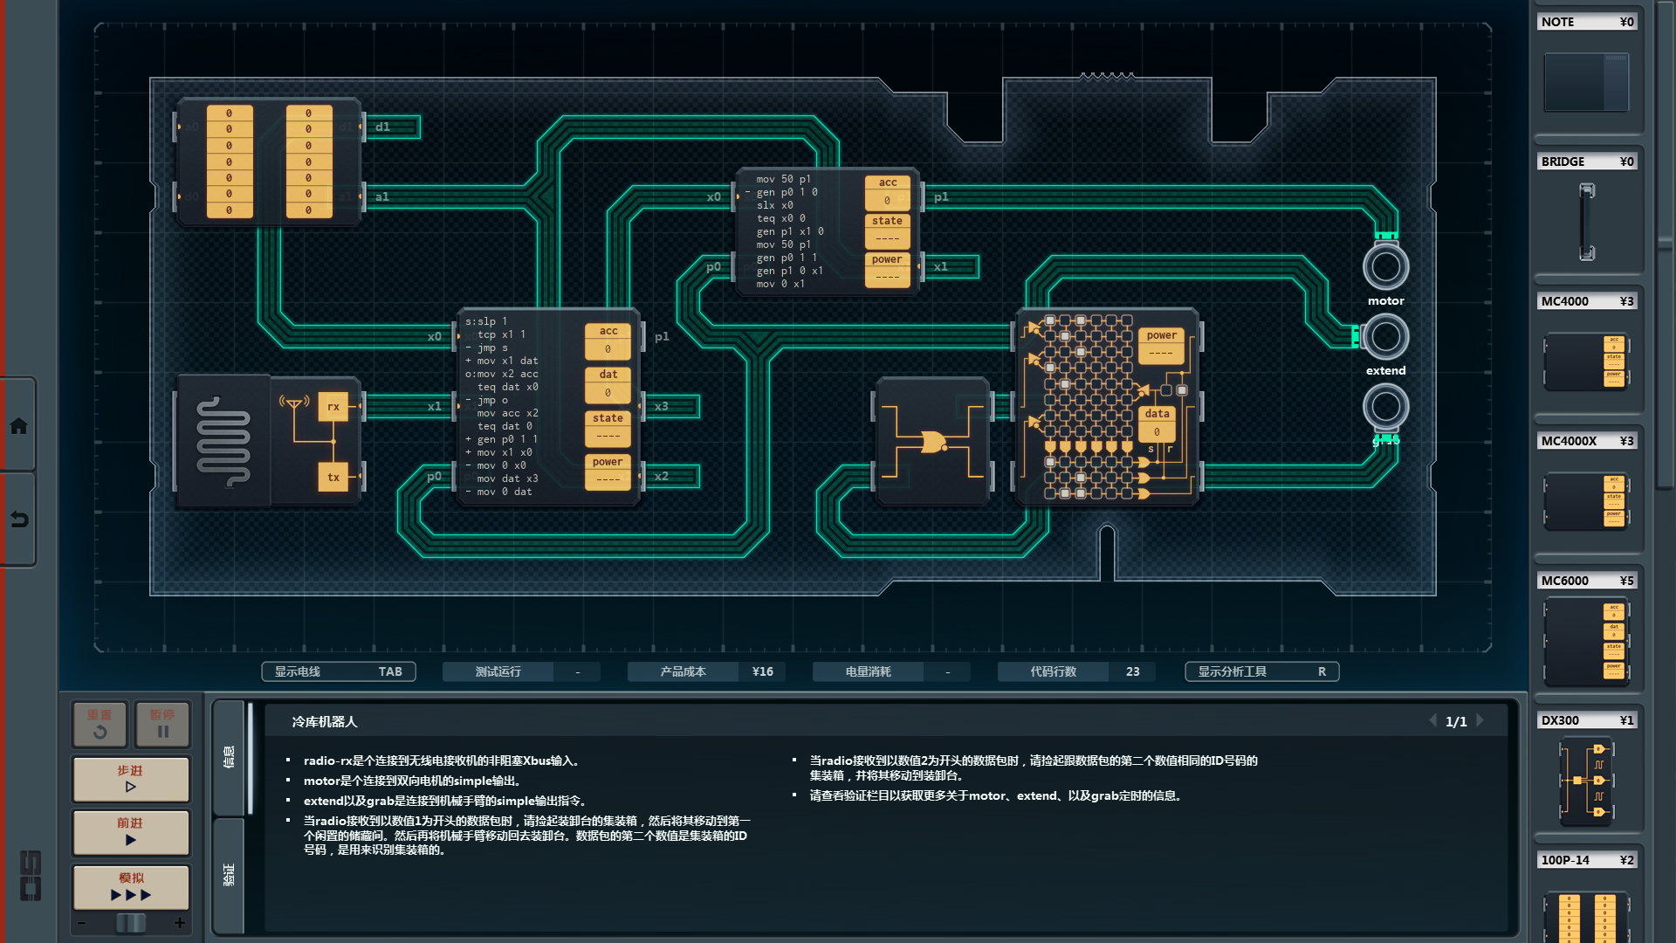Go to next page arrow beside 1/1

(x=1480, y=721)
